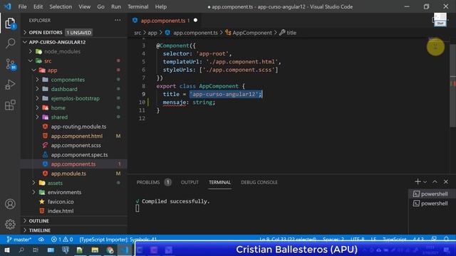Image resolution: width=456 pixels, height=256 pixels.
Task: Click the master branch indicator in status bar
Action: coord(19,240)
